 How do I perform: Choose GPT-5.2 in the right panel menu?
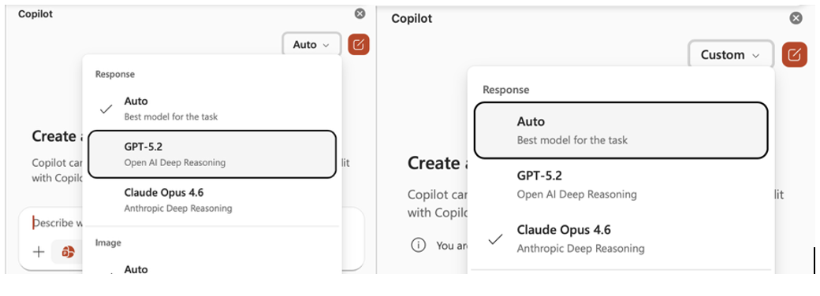pos(621,184)
